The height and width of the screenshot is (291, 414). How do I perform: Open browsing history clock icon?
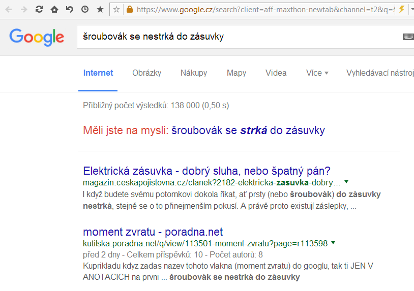85,9
